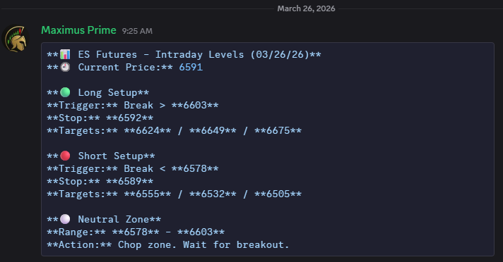Click the short target 6555
The image size is (503, 262).
[x=148, y=194]
